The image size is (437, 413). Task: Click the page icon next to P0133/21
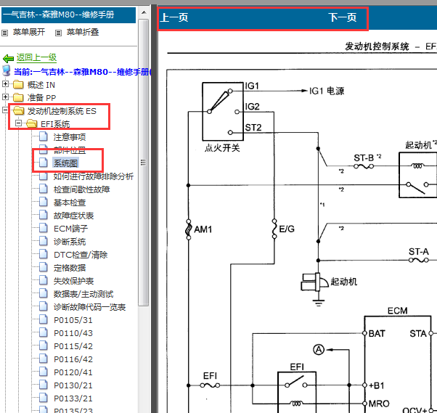(44, 398)
